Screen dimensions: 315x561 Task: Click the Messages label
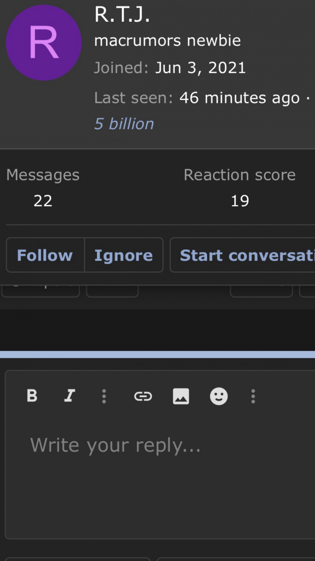[43, 175]
